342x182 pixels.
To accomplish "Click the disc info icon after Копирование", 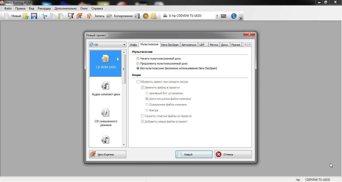I will pyautogui.click(x=137, y=16).
